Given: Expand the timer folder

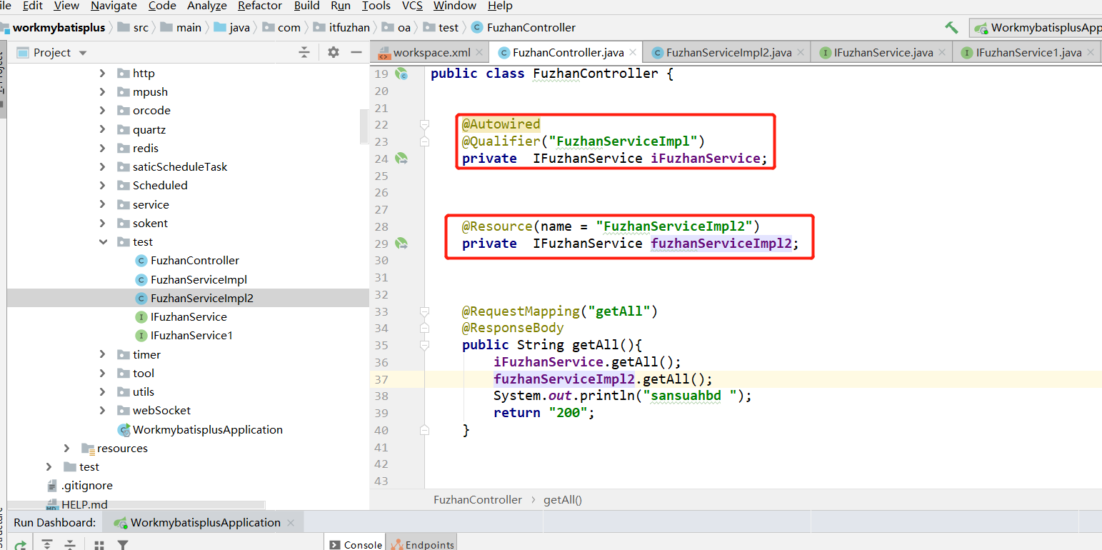Looking at the screenshot, I should [x=102, y=354].
